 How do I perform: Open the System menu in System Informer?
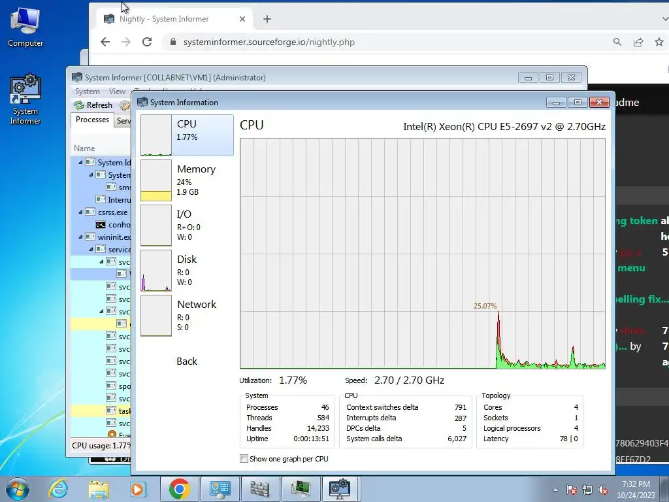(87, 92)
